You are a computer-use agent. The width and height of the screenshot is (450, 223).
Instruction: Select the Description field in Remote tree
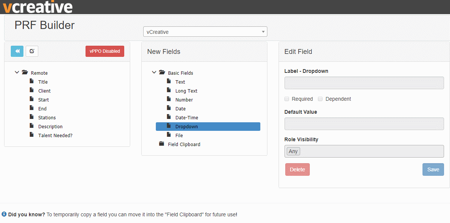coord(51,127)
